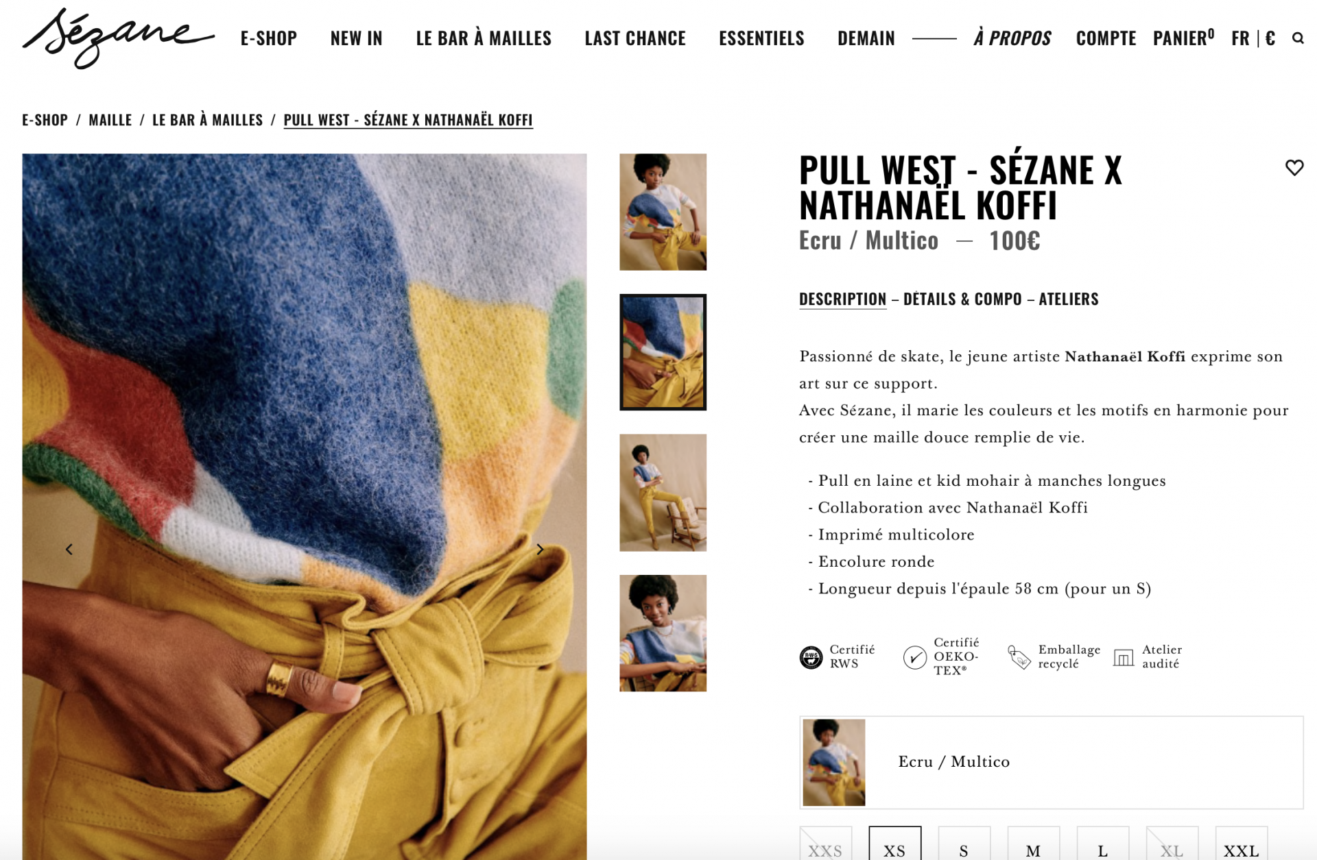Show previous product photo with left arrow
Image resolution: width=1317 pixels, height=860 pixels.
point(69,550)
